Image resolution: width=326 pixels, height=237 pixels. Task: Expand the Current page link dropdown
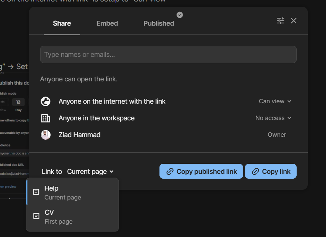tap(90, 172)
